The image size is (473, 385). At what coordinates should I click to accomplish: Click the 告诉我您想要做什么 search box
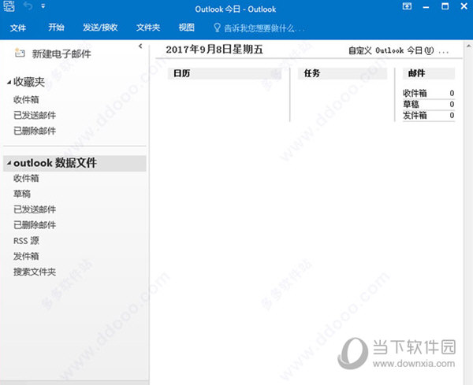264,28
